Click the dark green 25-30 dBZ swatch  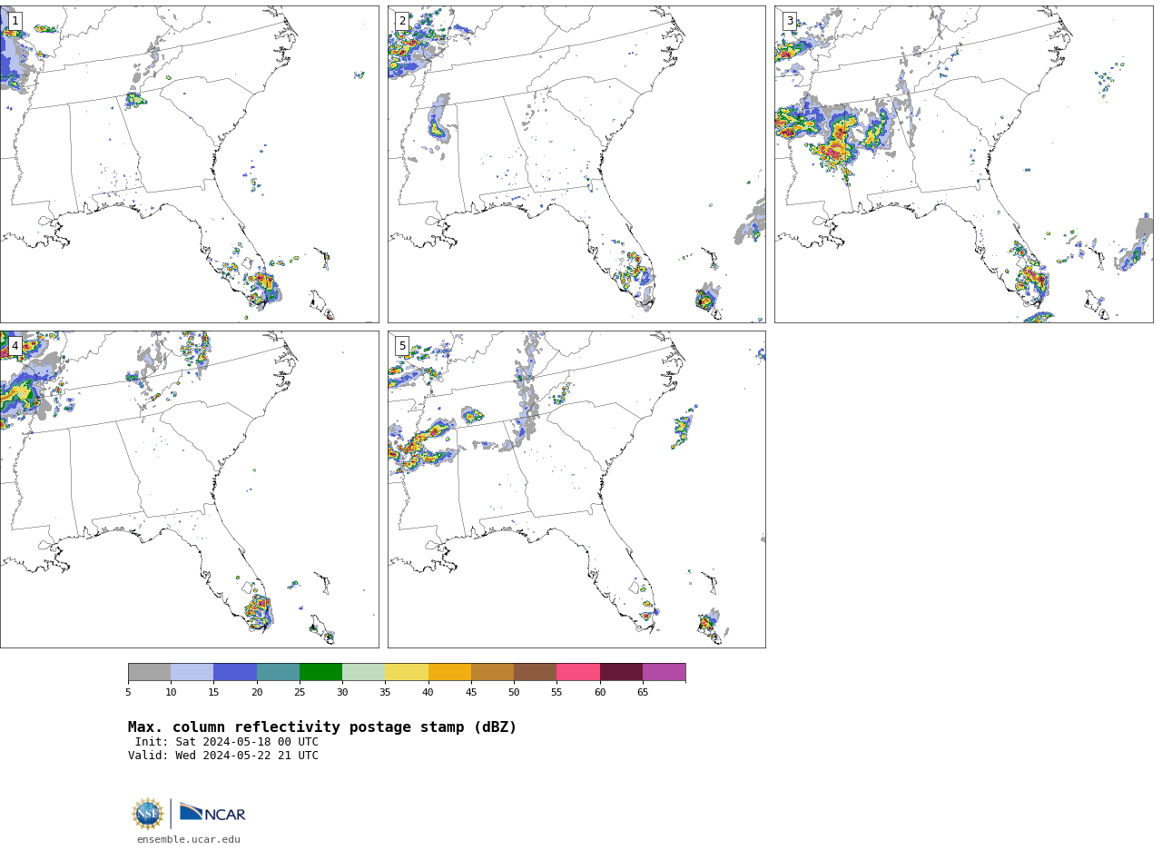tap(320, 672)
